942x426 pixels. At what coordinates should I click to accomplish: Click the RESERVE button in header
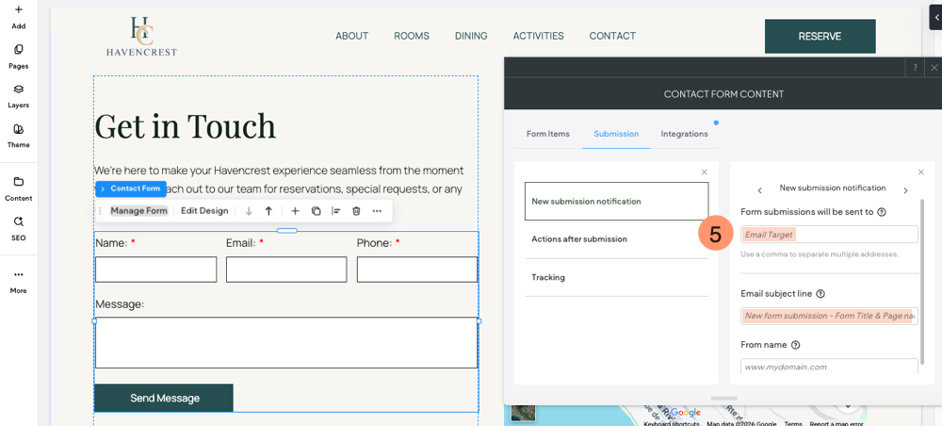(820, 36)
